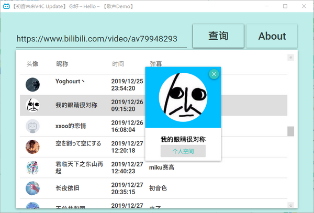
Task: Click the 时间 column header
Action: (118, 64)
